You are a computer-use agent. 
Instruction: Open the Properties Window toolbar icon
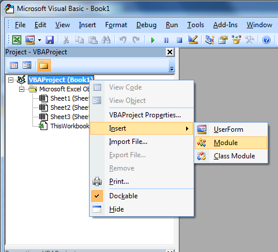coord(223,40)
